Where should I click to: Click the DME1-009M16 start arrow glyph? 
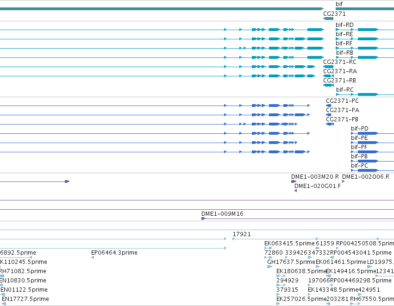tap(204, 219)
